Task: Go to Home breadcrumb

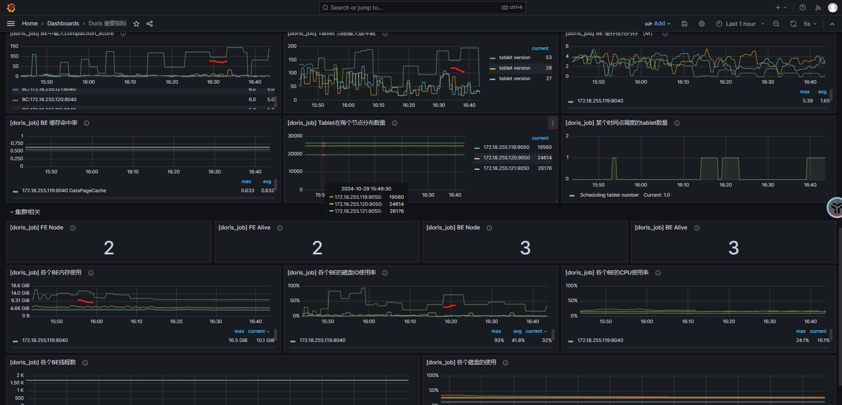Action: coord(30,24)
